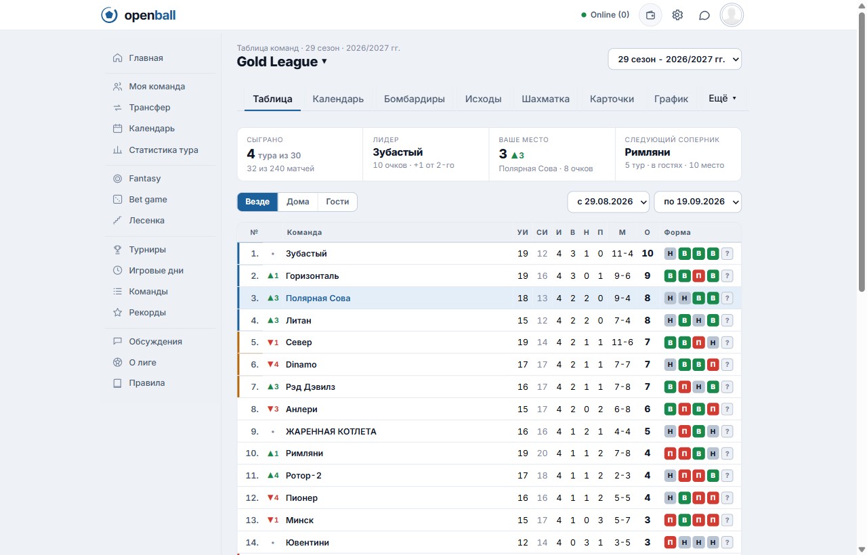This screenshot has height=555, width=867.
Task: Open team Зубастый link
Action: point(306,254)
